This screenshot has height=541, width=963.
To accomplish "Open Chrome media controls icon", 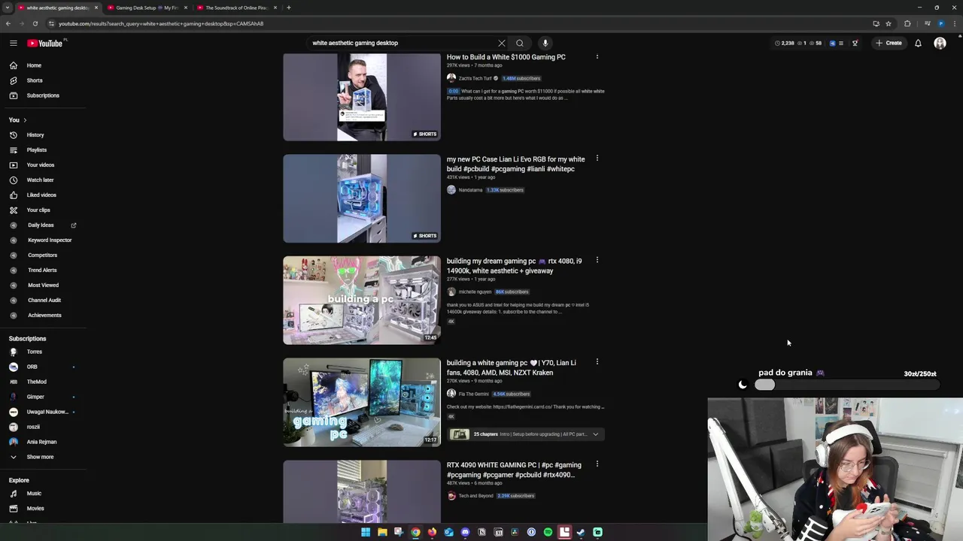I will [x=927, y=23].
